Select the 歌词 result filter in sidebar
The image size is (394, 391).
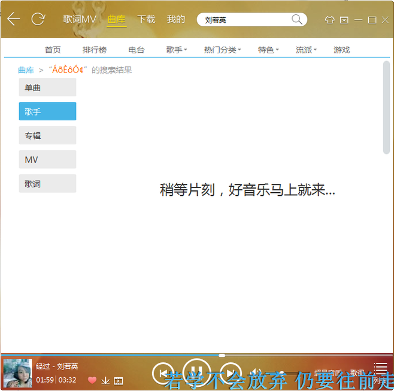pyautogui.click(x=47, y=184)
